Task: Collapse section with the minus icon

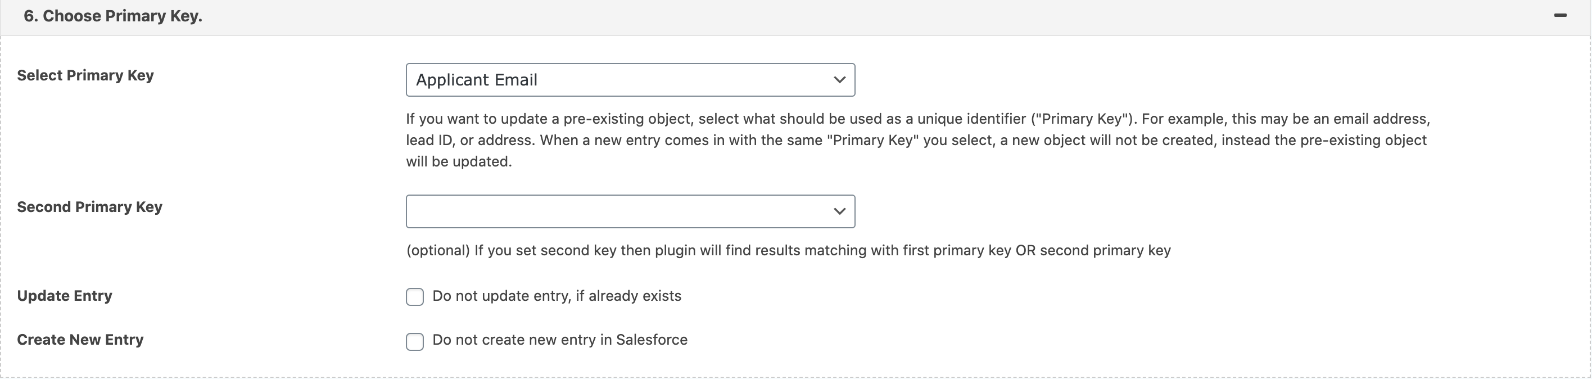Action: [1560, 15]
